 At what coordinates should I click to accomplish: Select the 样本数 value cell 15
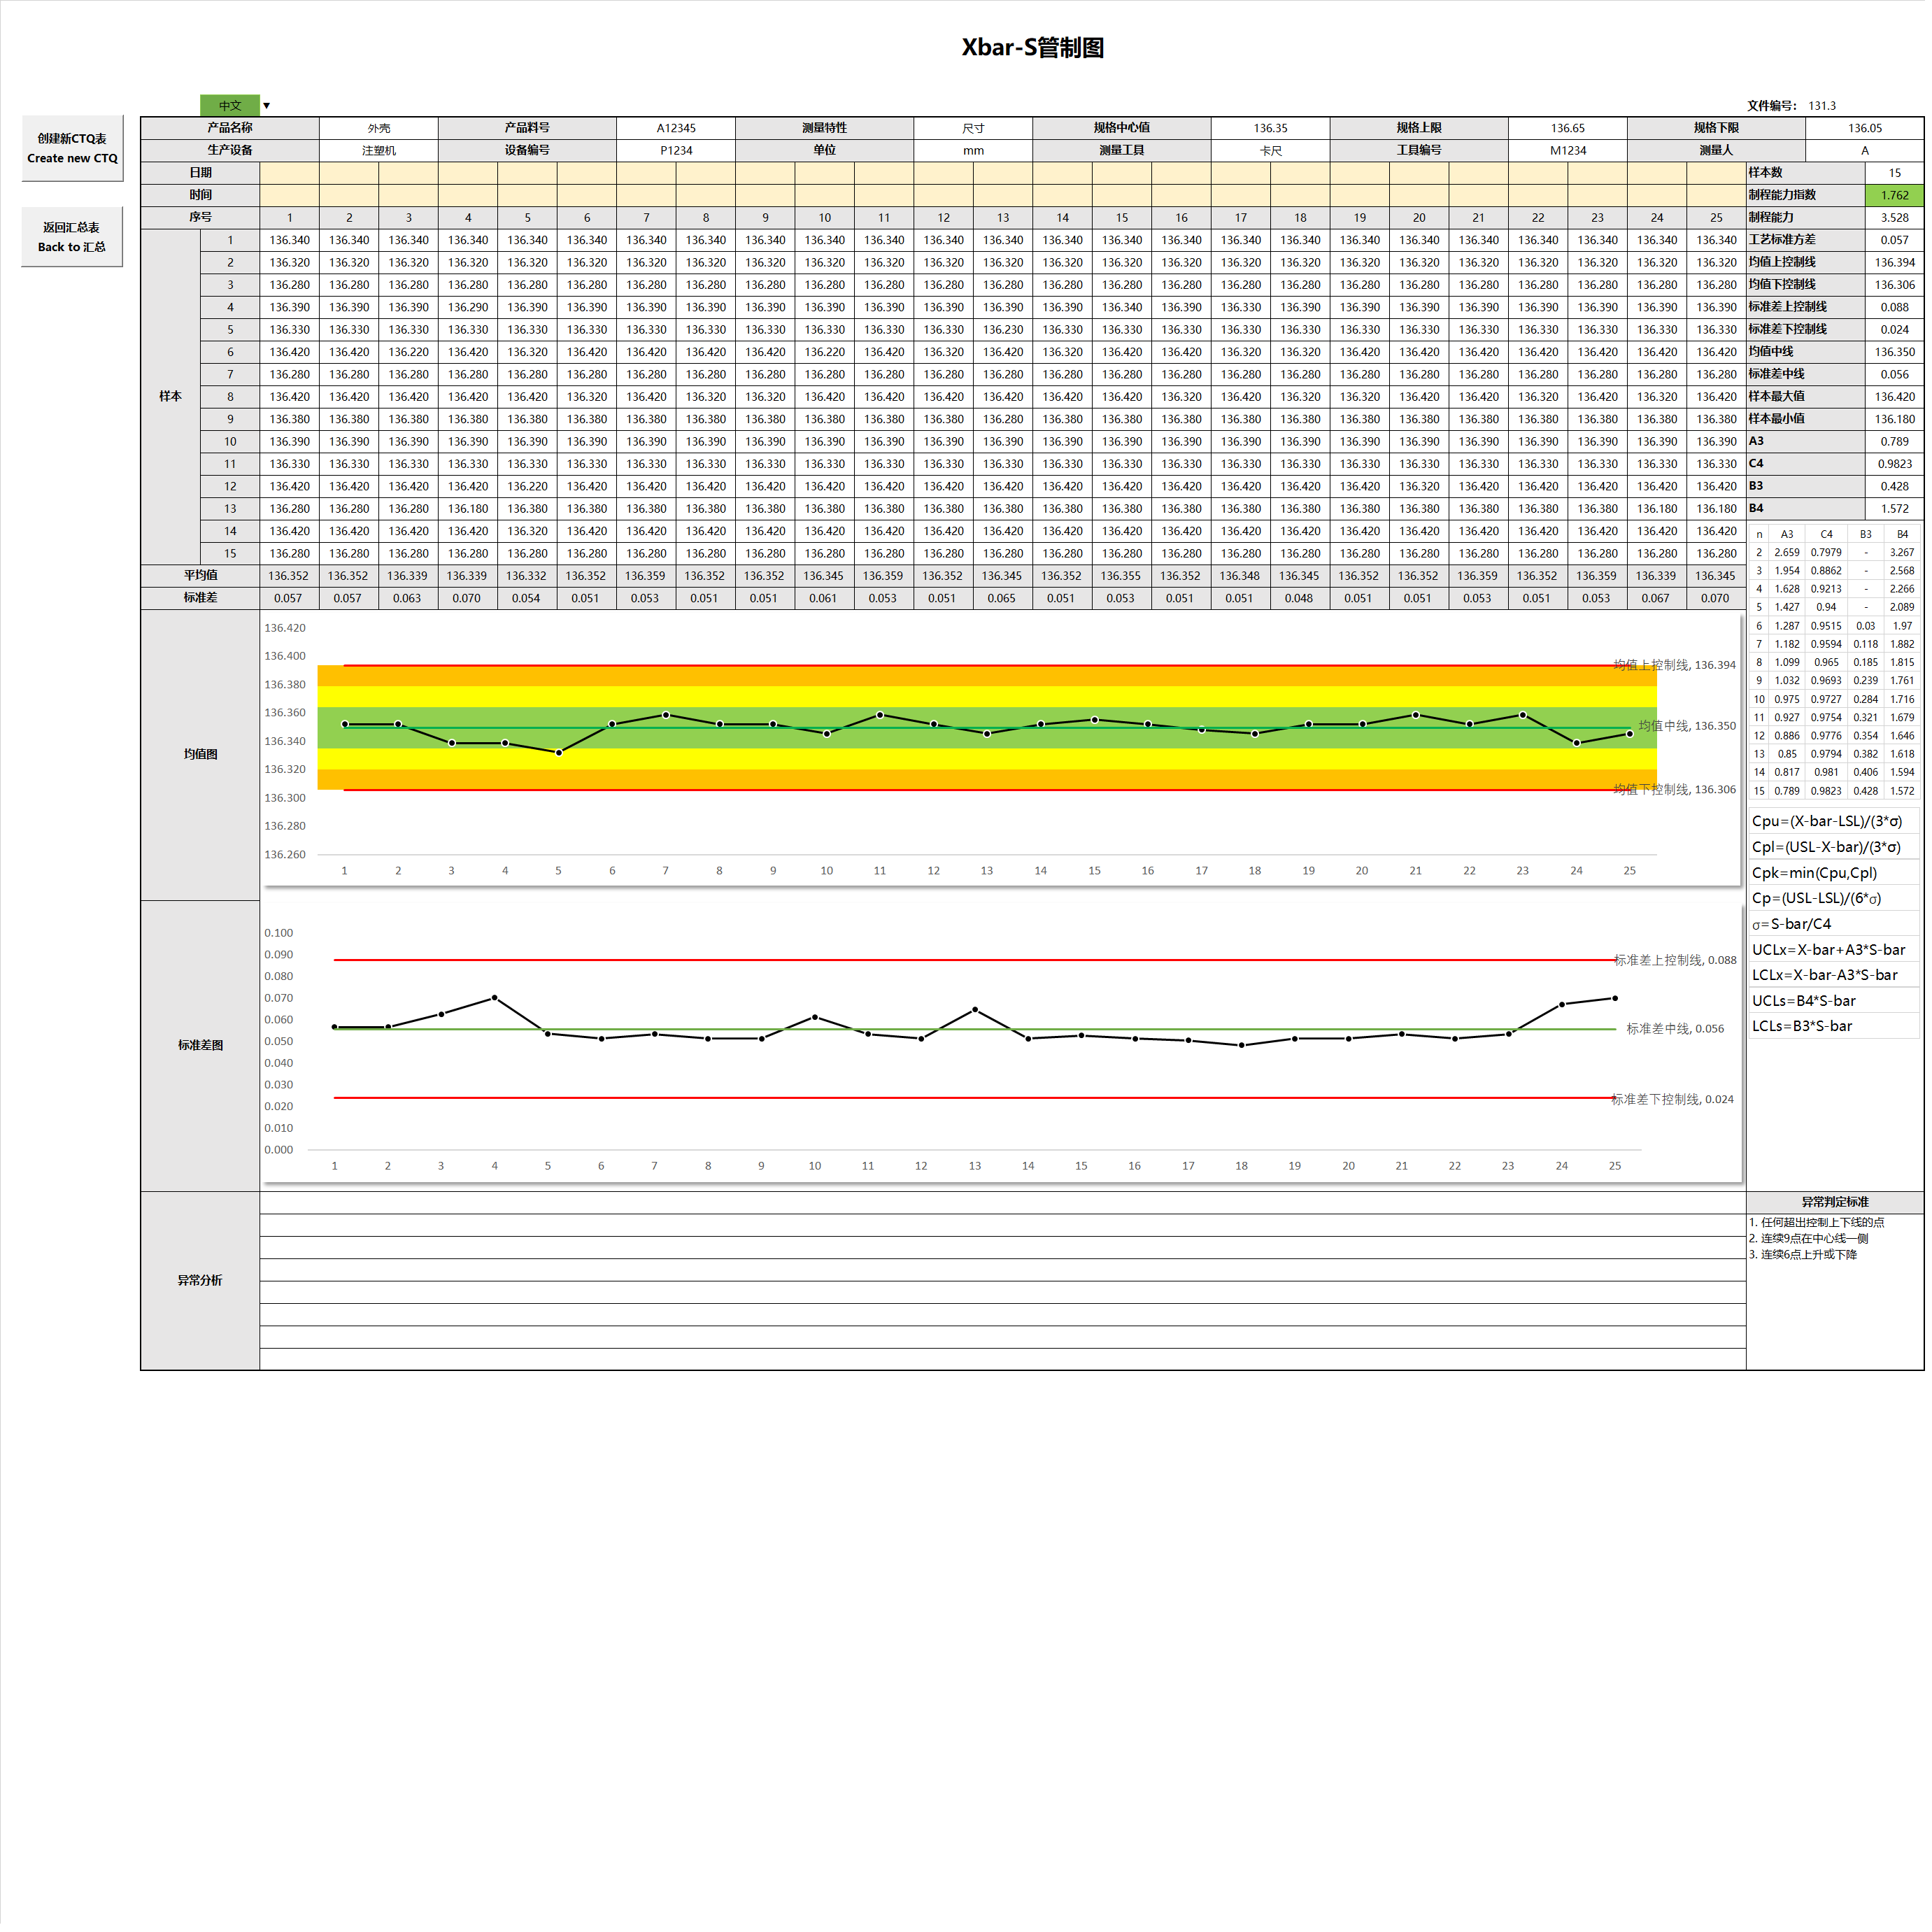1894,173
